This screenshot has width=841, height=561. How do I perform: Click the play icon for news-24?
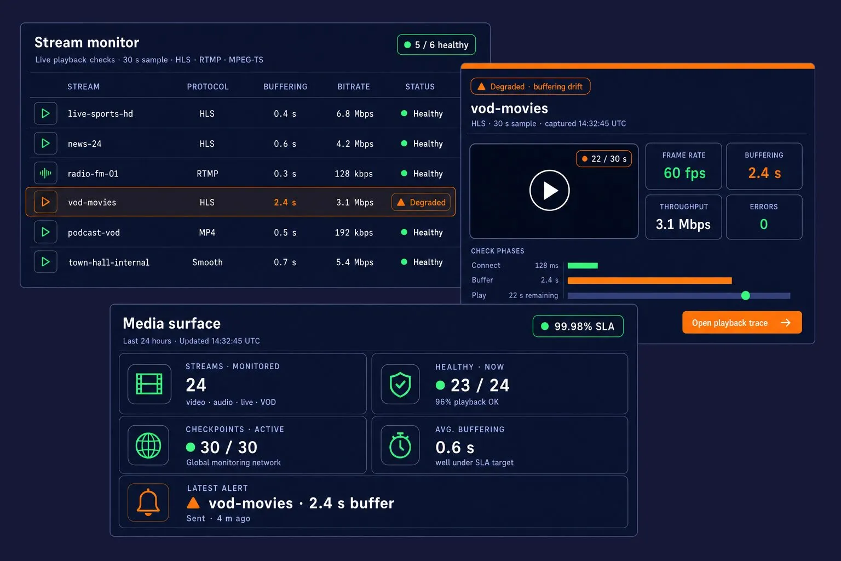pos(45,144)
